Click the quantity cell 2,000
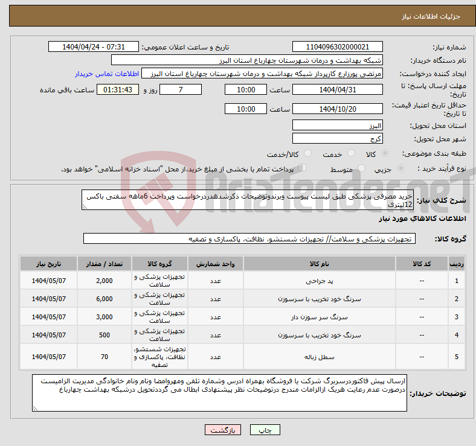 coord(105,281)
